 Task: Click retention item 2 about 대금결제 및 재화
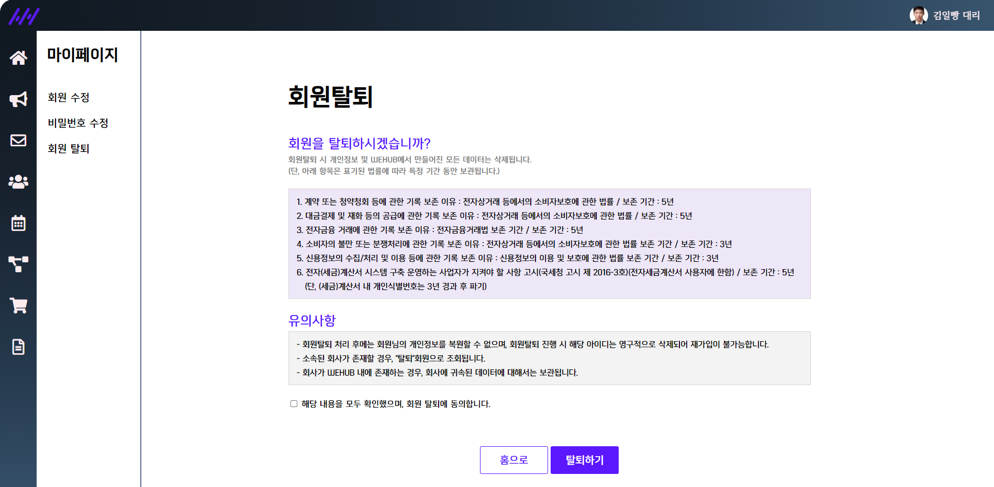[494, 216]
